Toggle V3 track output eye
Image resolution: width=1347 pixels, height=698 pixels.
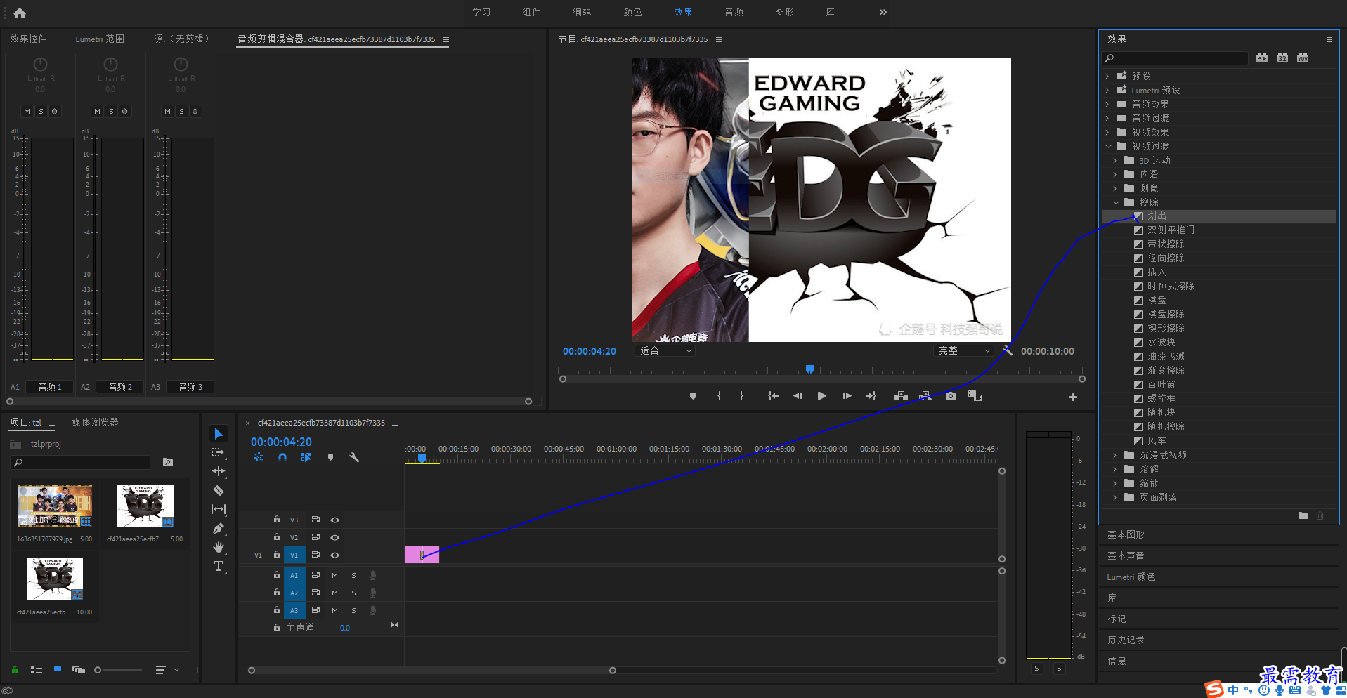(x=335, y=520)
